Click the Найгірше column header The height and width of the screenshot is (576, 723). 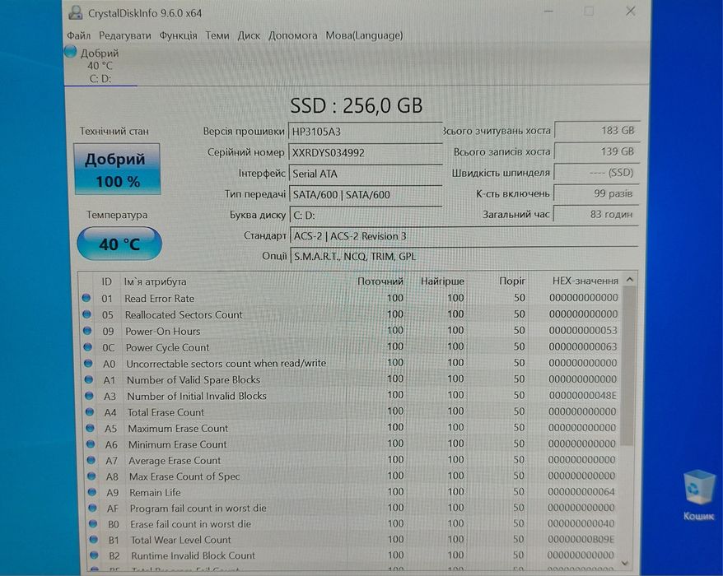click(442, 281)
